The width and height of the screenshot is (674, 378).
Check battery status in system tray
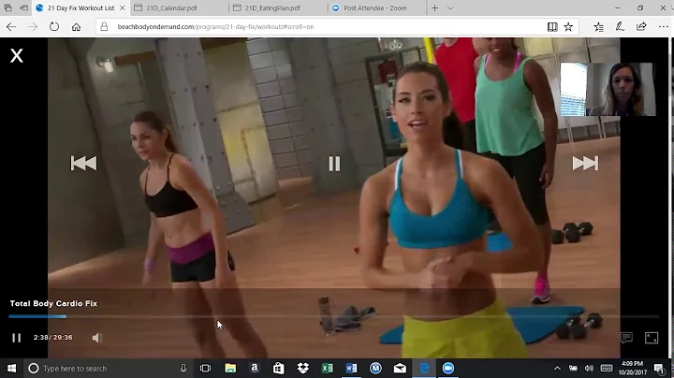(573, 368)
